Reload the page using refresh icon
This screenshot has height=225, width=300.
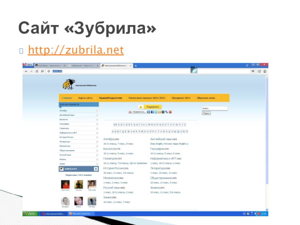[37, 71]
